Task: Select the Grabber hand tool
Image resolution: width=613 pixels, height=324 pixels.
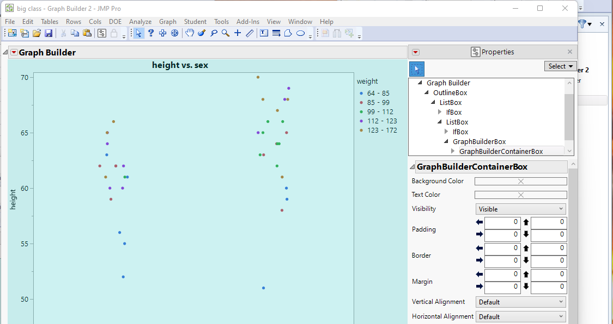Action: click(190, 33)
